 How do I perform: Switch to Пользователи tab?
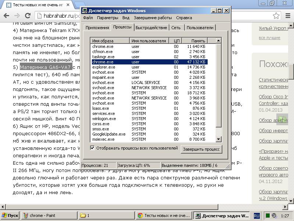click(x=200, y=28)
